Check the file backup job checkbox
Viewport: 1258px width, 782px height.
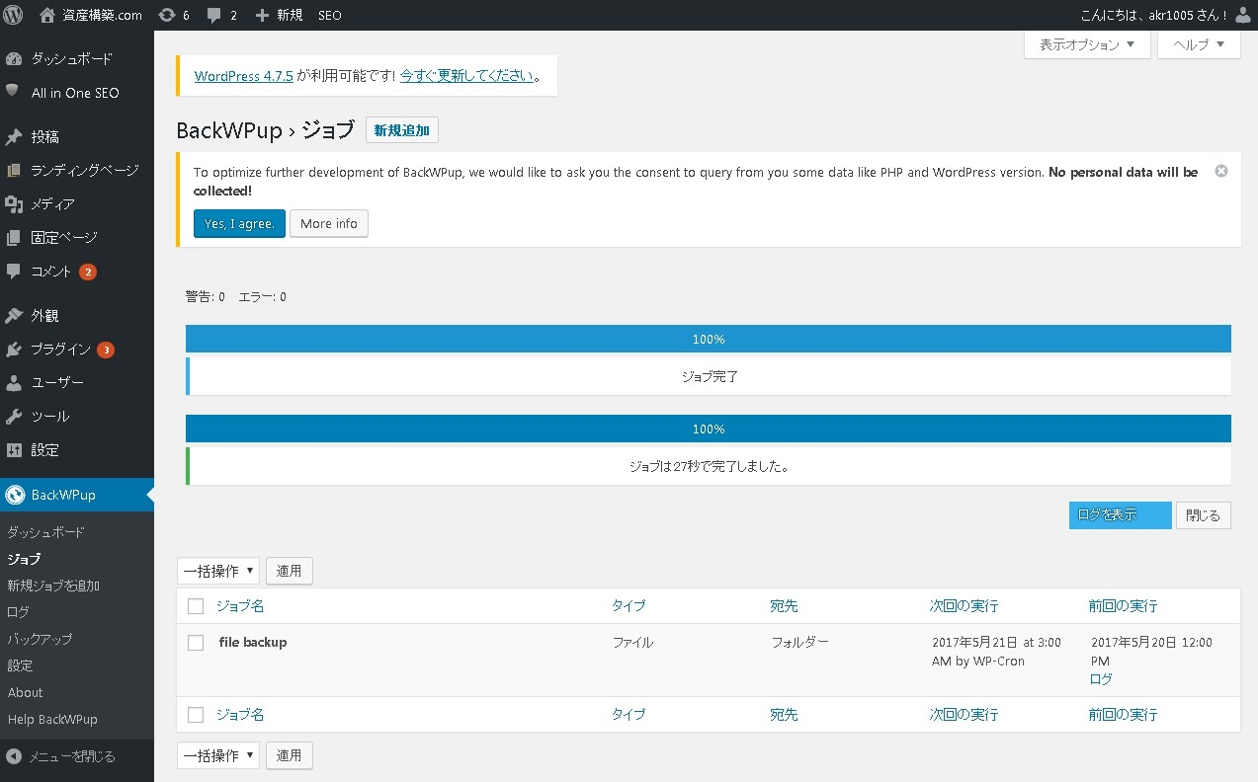tap(196, 643)
